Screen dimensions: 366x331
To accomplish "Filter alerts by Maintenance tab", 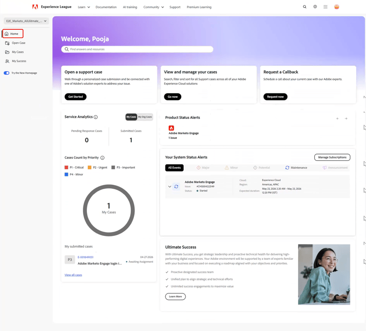I will [296, 168].
